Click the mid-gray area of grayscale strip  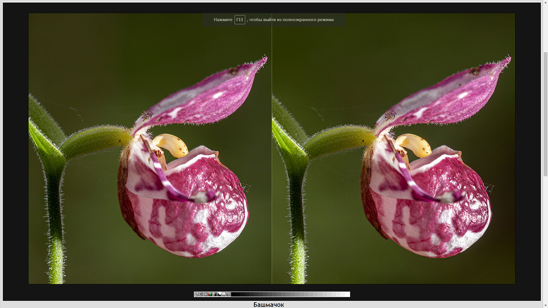tap(291, 294)
